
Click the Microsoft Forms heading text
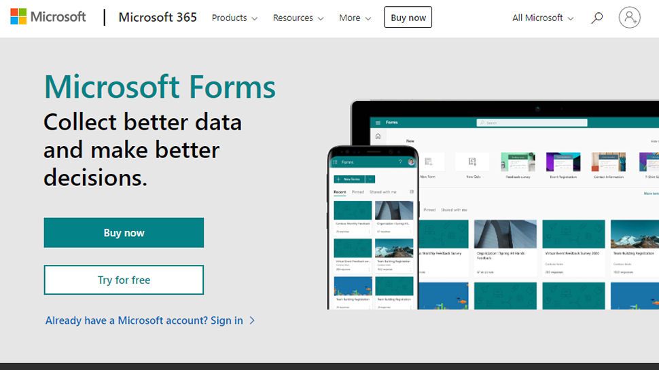point(160,87)
